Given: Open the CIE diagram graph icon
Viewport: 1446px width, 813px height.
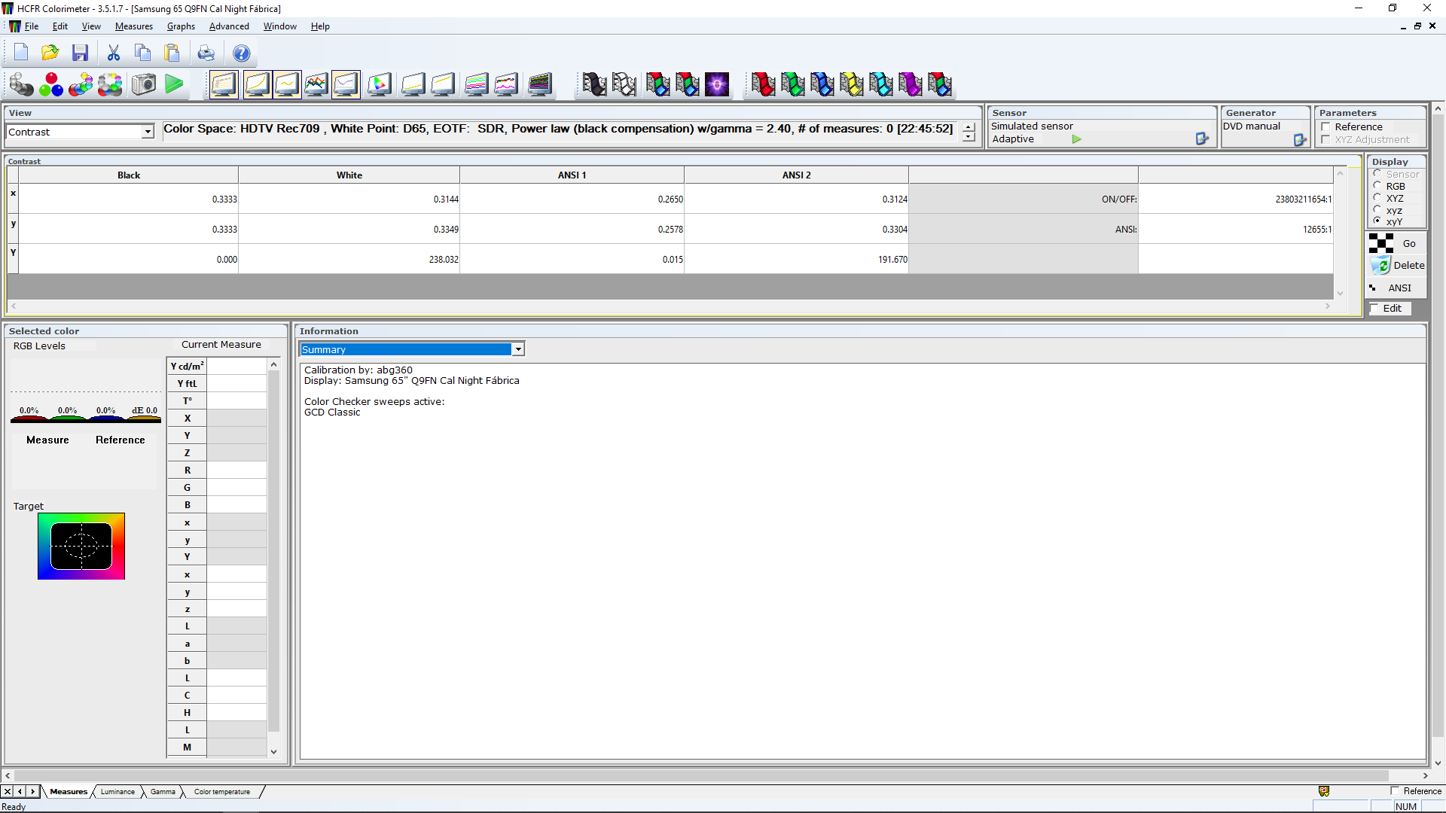Looking at the screenshot, I should pyautogui.click(x=380, y=84).
